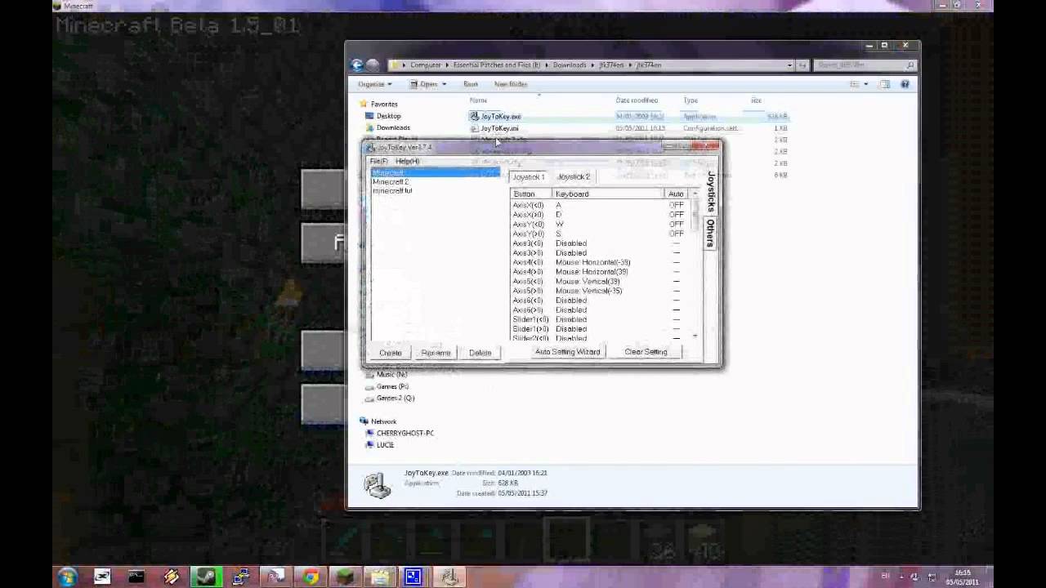Click the Favorites star icon
This screenshot has width=1046, height=588.
coord(364,104)
